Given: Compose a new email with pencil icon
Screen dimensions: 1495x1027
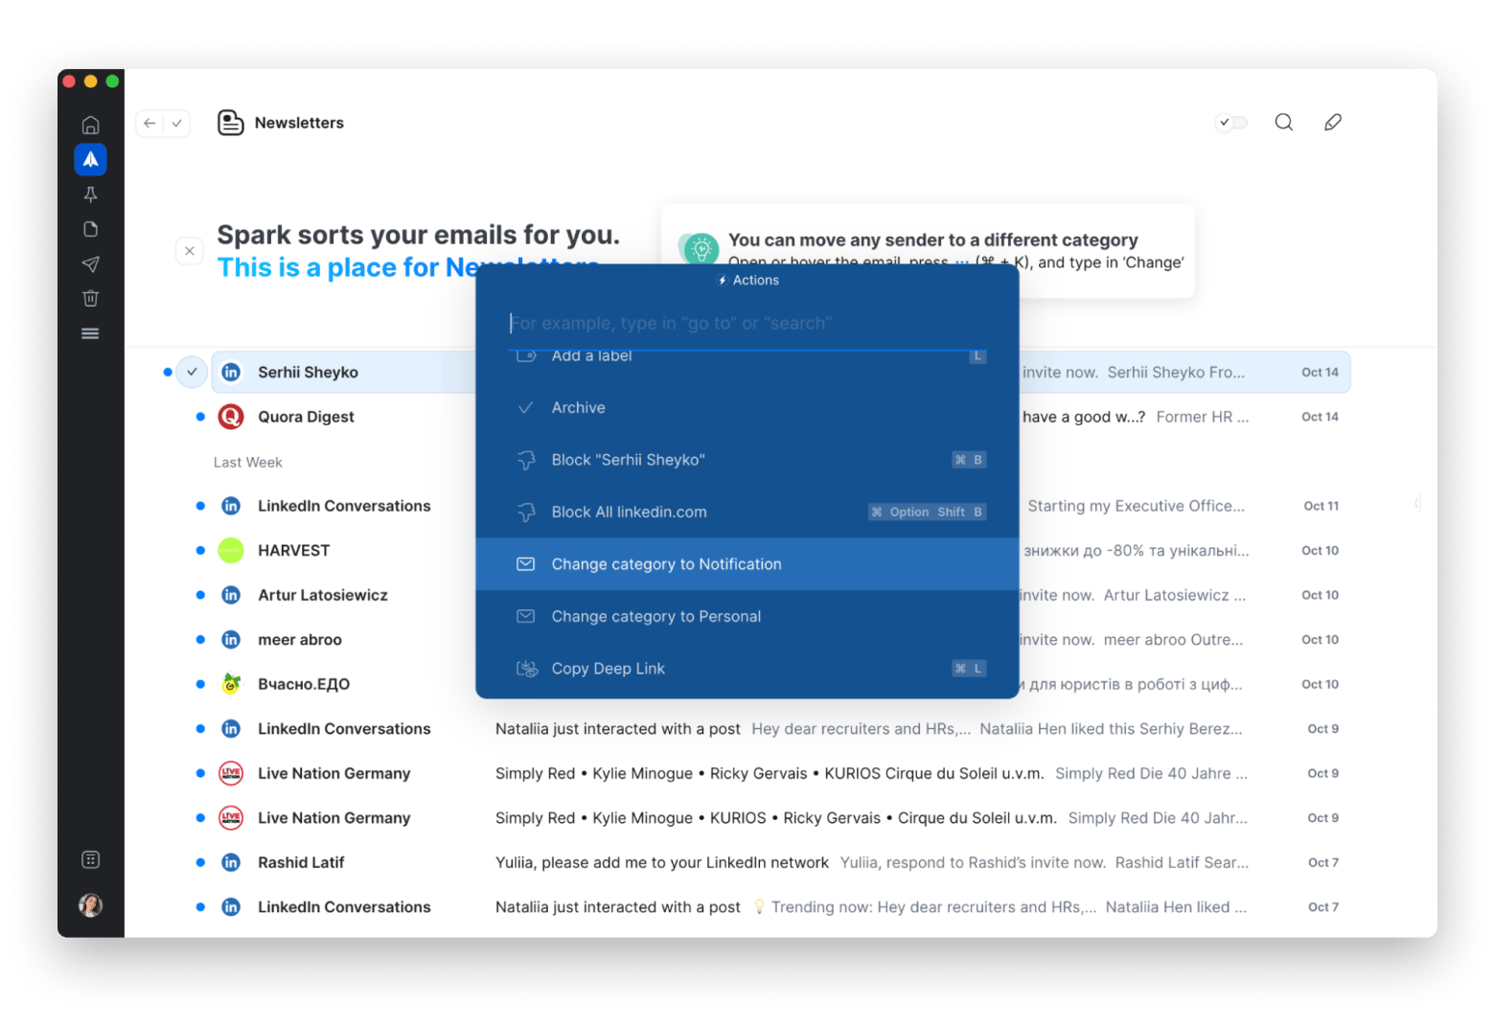Looking at the screenshot, I should click(1333, 122).
